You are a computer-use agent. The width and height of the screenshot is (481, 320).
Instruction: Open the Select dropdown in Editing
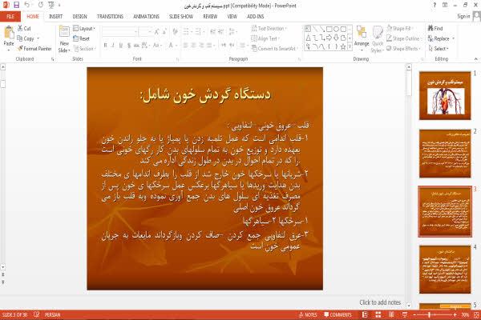point(439,48)
